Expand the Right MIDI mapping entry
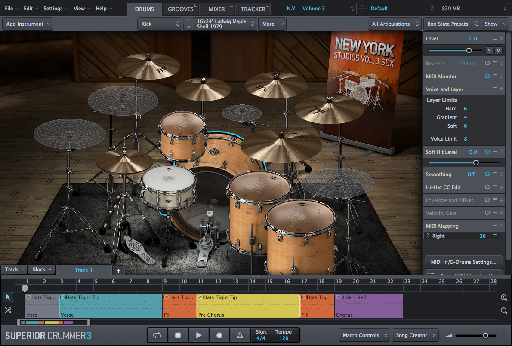Screen dimensions: 512x346 [x=428, y=236]
